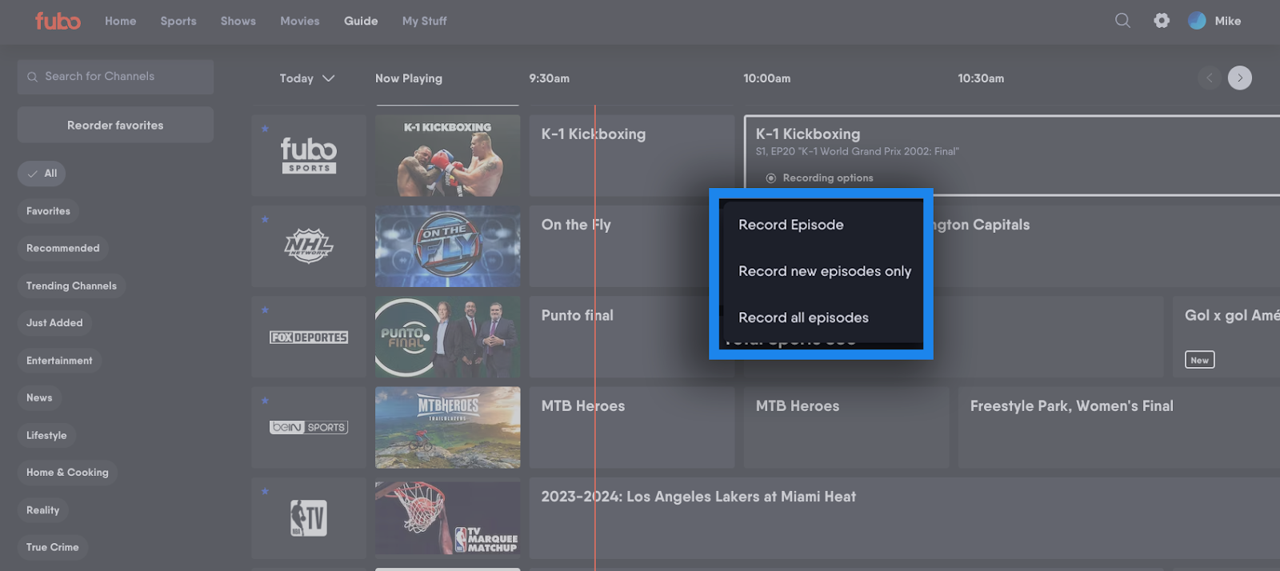Image resolution: width=1280 pixels, height=571 pixels.
Task: Open the Guide nav item
Action: click(x=361, y=21)
